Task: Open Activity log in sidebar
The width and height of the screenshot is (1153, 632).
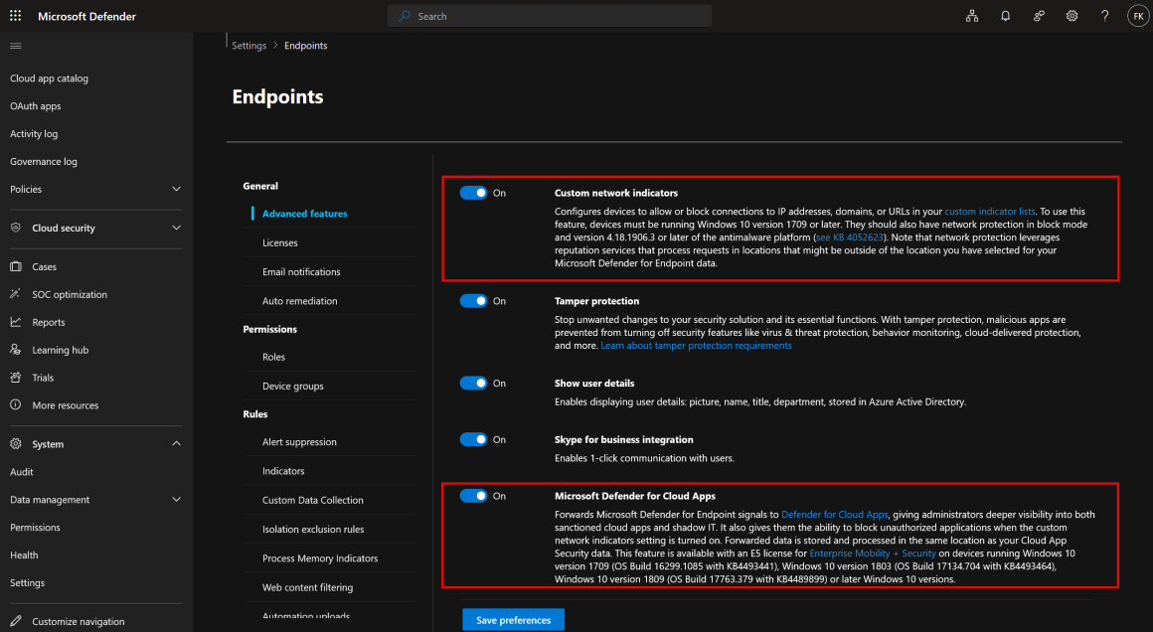Action: point(34,134)
